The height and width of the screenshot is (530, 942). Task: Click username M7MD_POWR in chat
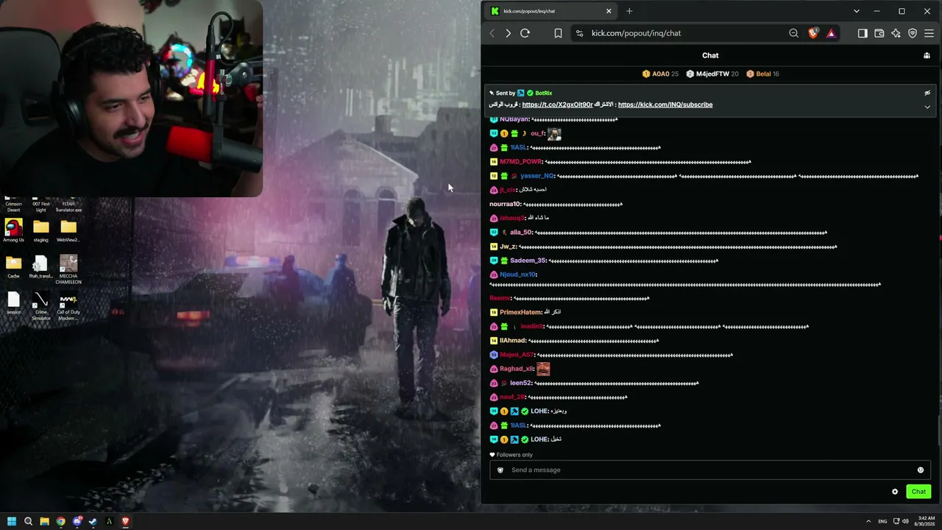coord(521,162)
